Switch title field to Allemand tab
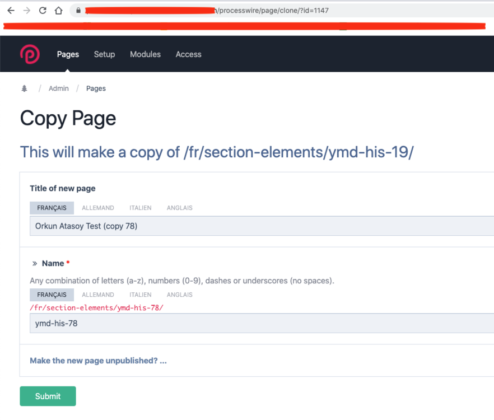 pos(98,208)
